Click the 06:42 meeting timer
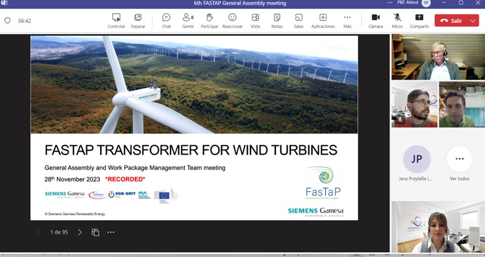The image size is (485, 257). [x=25, y=21]
